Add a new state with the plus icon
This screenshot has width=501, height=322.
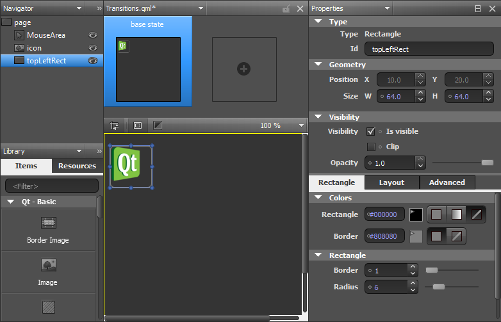click(243, 69)
